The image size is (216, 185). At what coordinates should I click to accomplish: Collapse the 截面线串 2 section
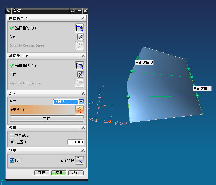pyautogui.click(x=83, y=56)
